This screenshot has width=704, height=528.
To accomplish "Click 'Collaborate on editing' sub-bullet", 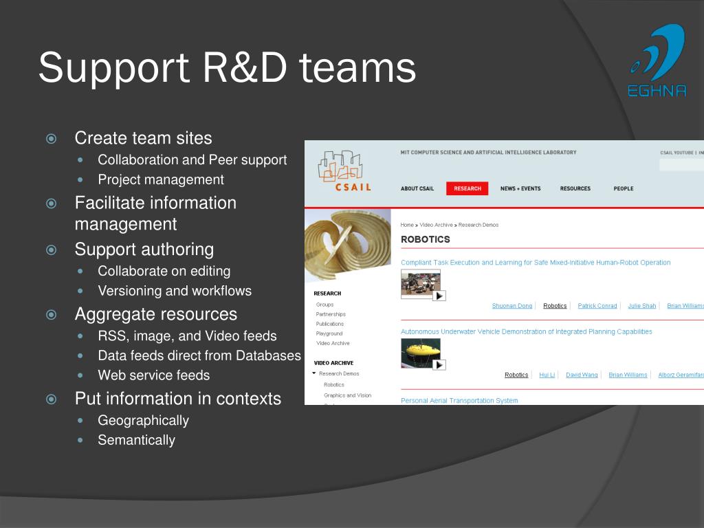I will [164, 271].
